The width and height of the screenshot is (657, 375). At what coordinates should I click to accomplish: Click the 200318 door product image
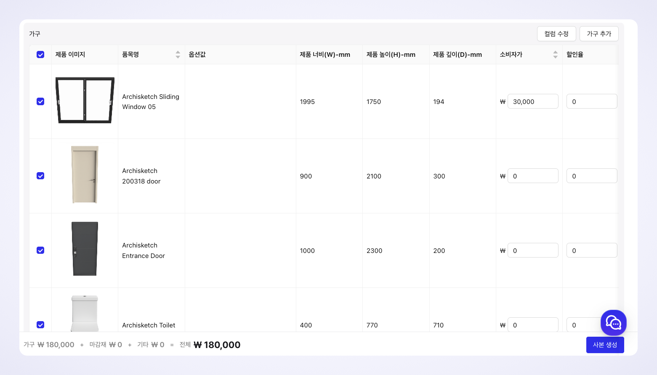pos(85,175)
